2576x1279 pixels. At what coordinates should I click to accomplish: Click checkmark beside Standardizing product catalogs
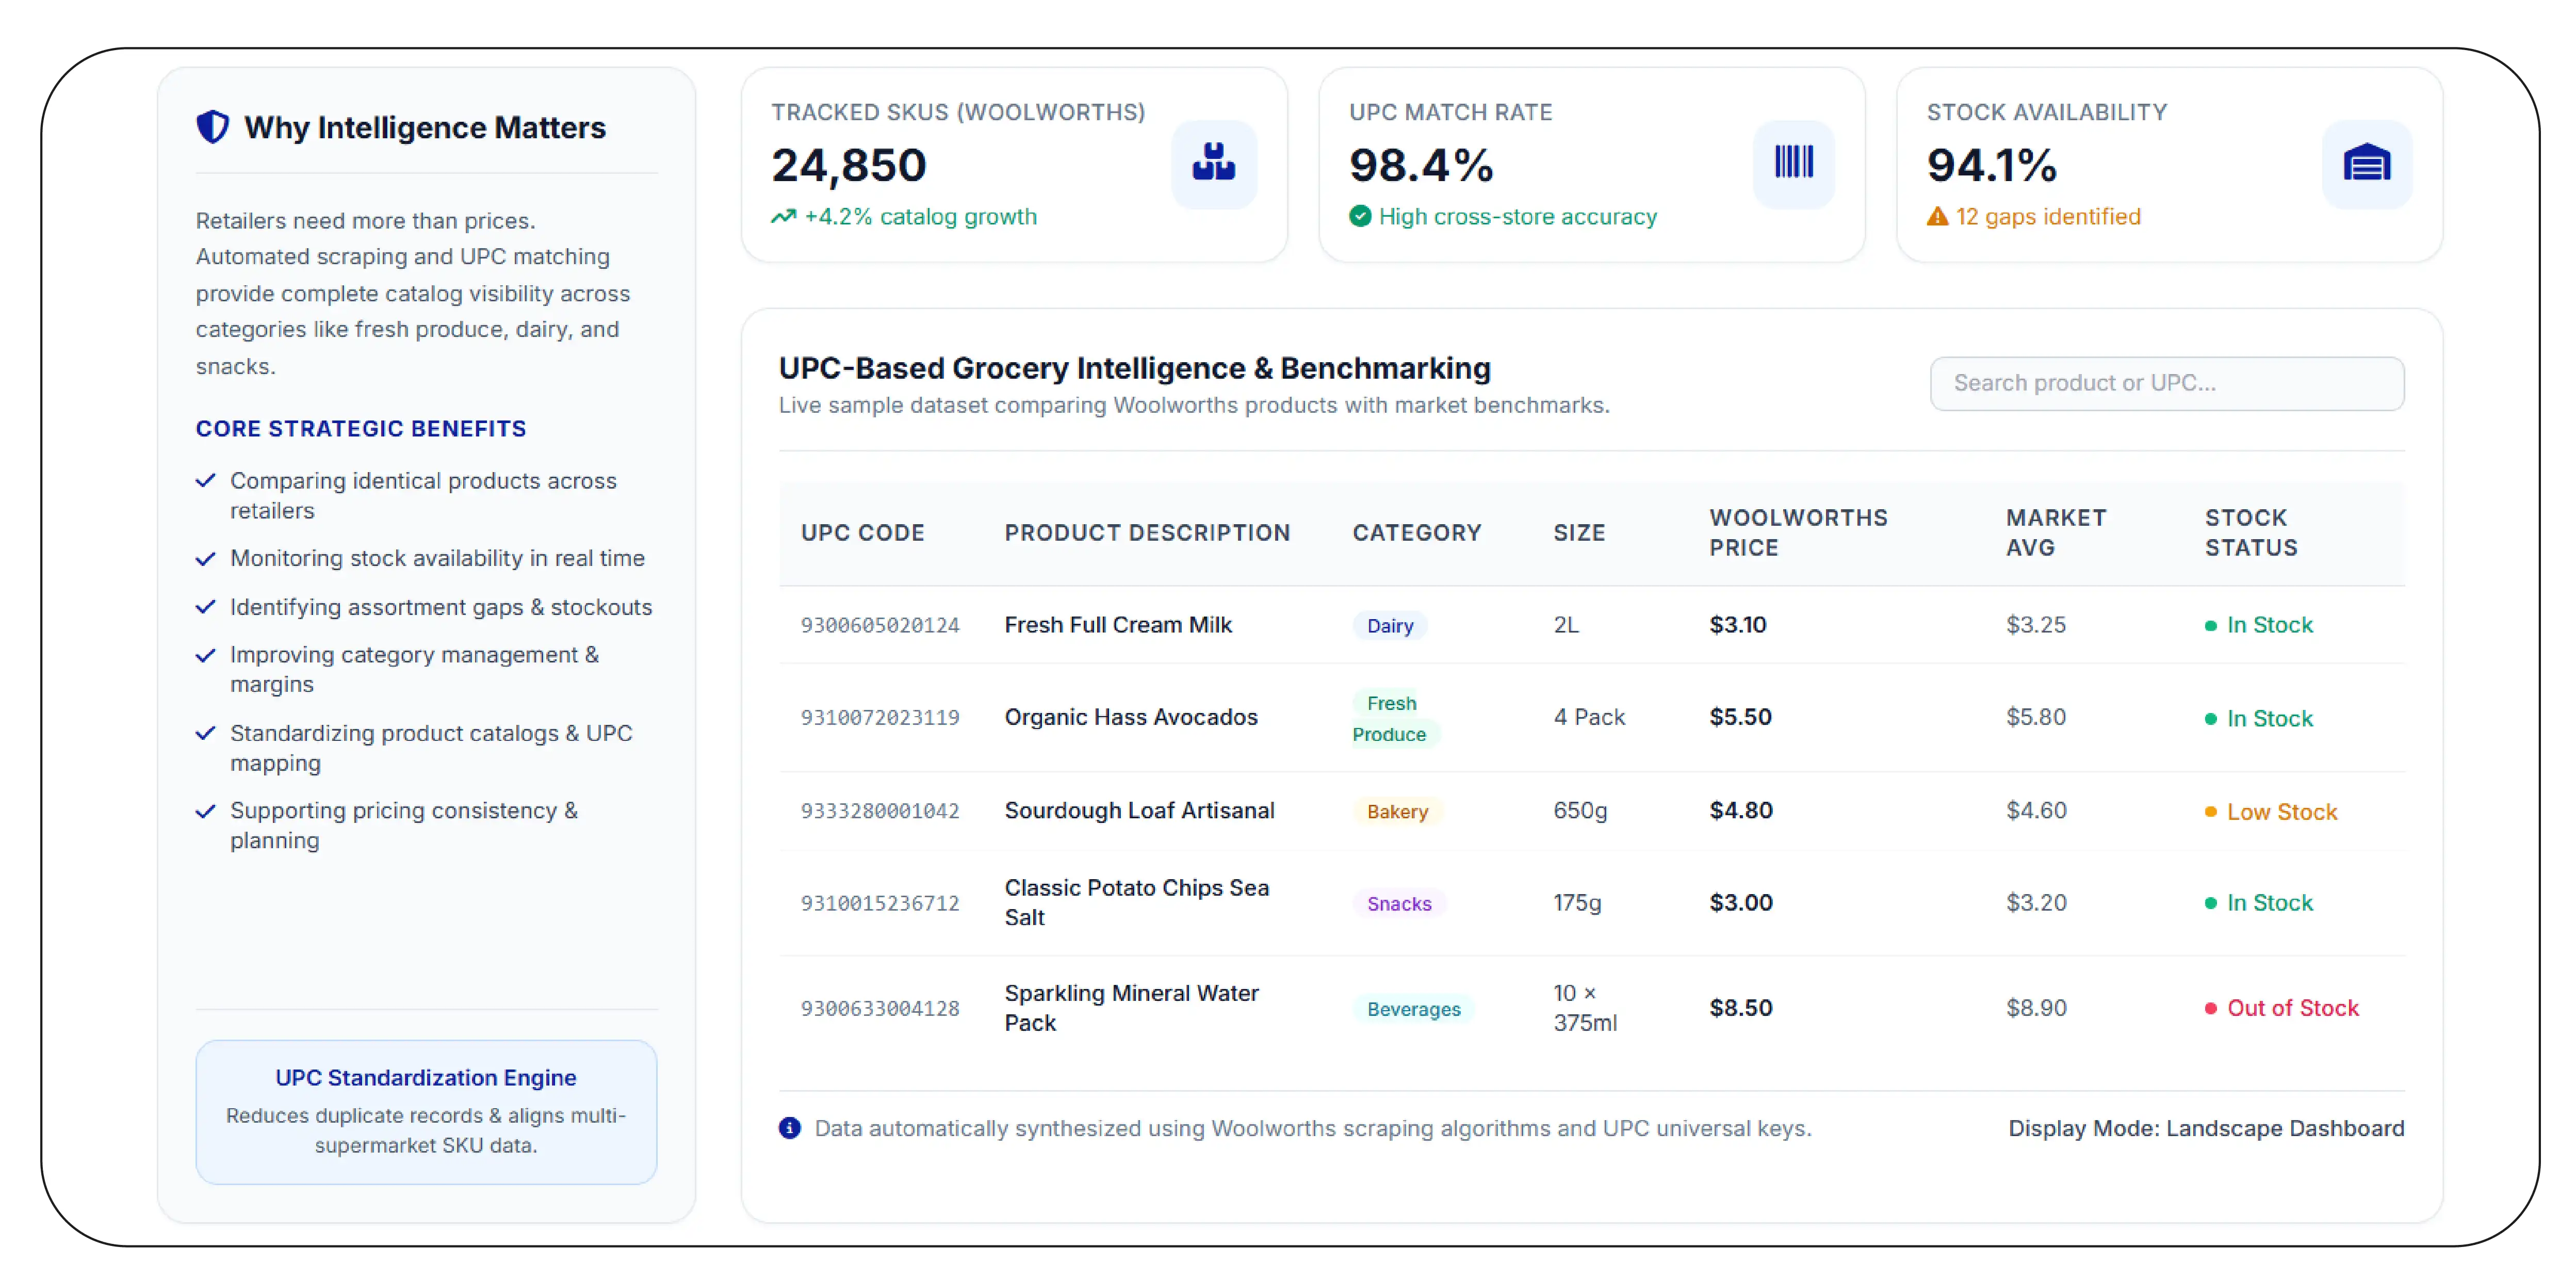pyautogui.click(x=206, y=733)
